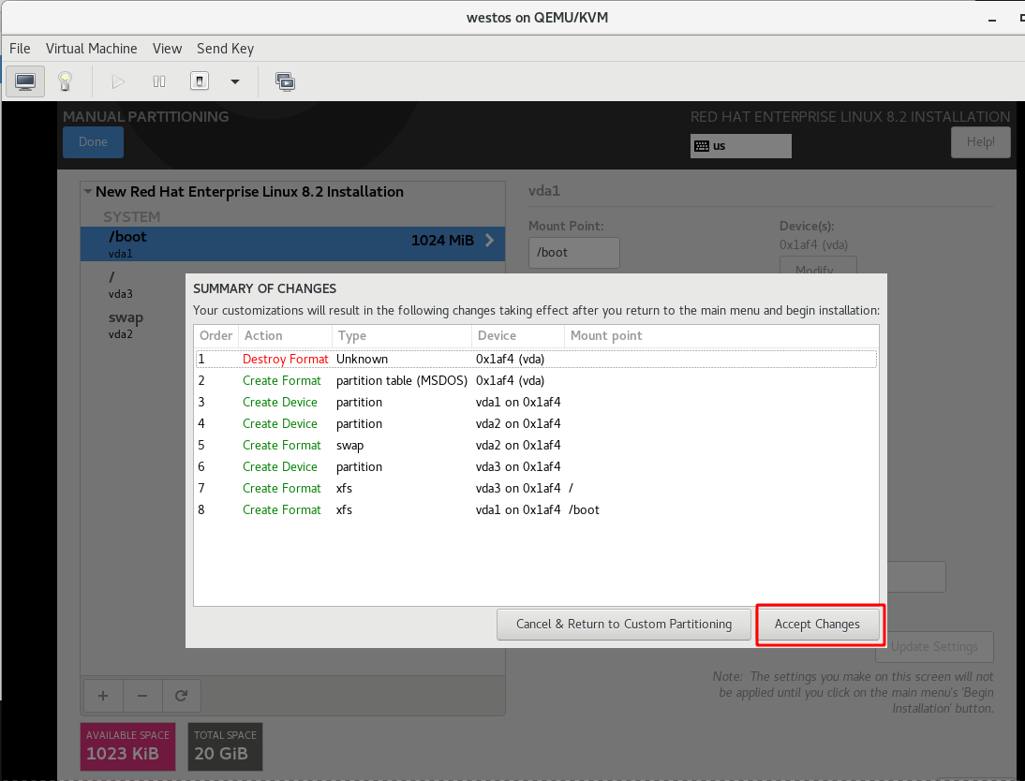The width and height of the screenshot is (1025, 781).
Task: Click the chevron on the /boot row
Action: (x=490, y=240)
